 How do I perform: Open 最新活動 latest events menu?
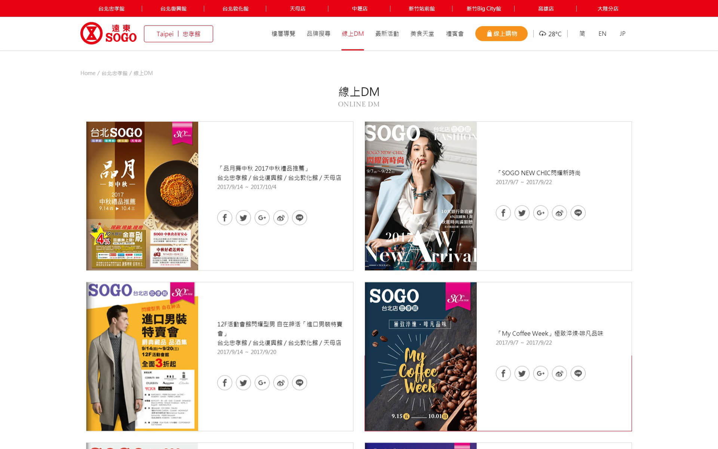coord(387,34)
